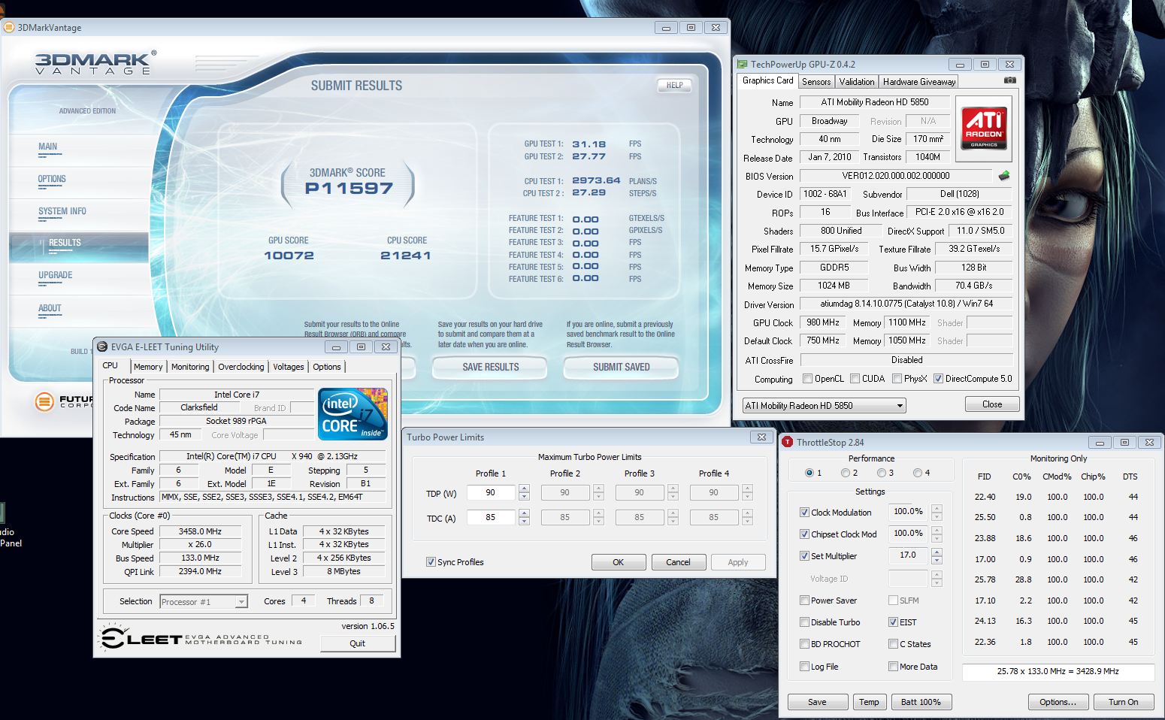1165x720 pixels.
Task: Click the SUBMIT SAVED button
Action: (622, 367)
